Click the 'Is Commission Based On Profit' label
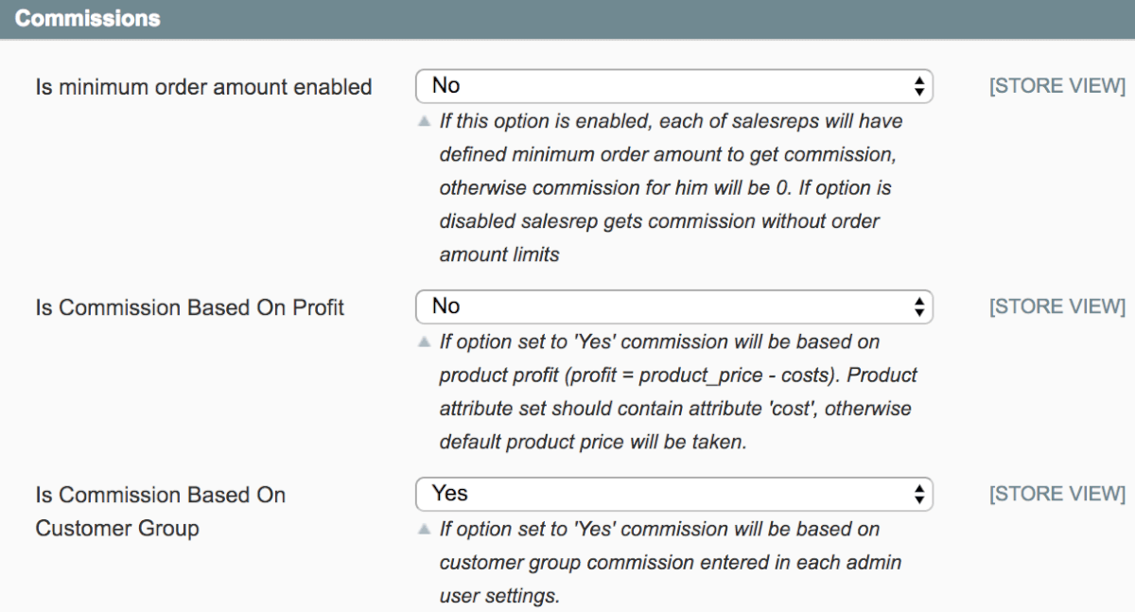Viewport: 1135px width, 612px height. tap(189, 308)
